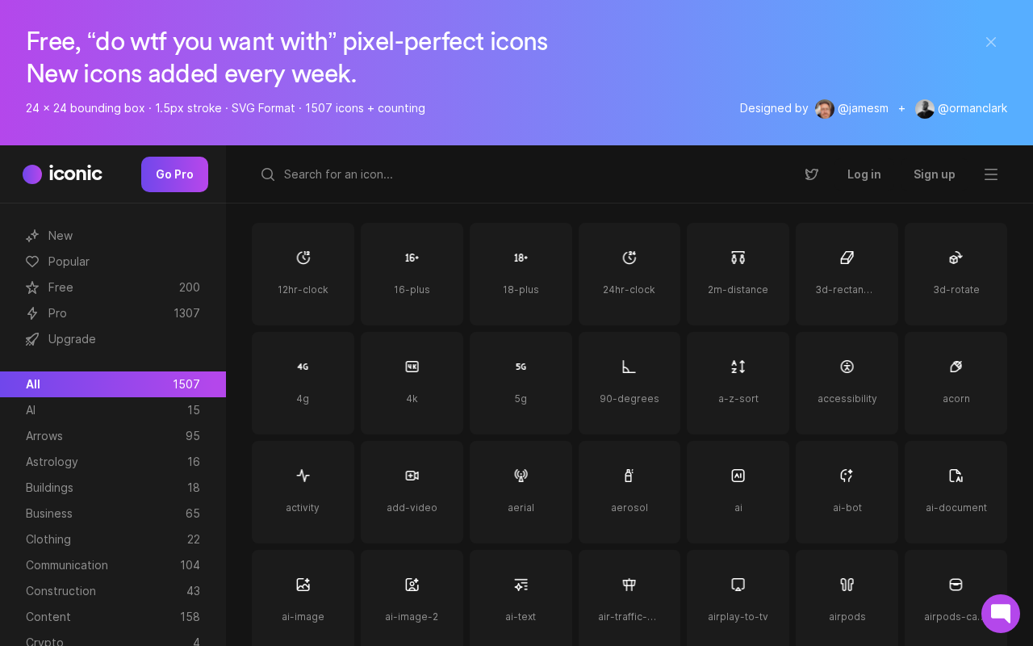Select the airpods icon tile

click(x=847, y=598)
